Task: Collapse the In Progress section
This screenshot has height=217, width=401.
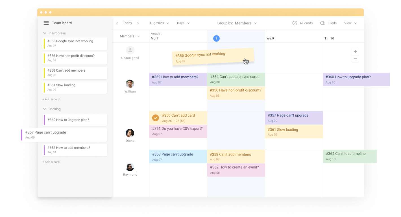Action: 45,33
